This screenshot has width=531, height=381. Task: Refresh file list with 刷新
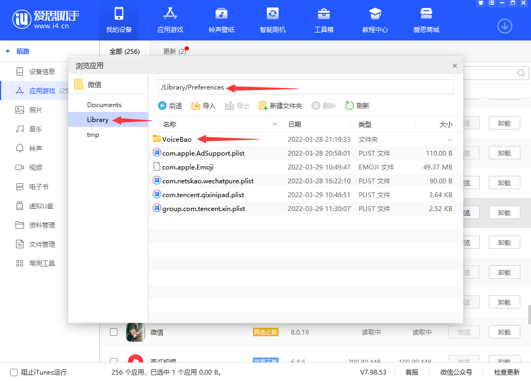click(x=357, y=106)
